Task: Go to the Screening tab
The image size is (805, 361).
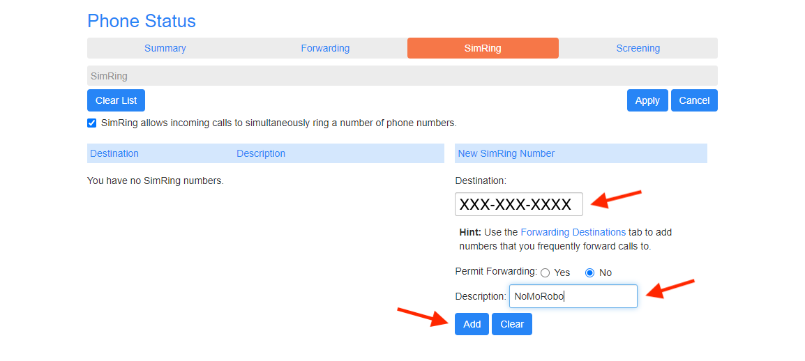Action: (638, 48)
